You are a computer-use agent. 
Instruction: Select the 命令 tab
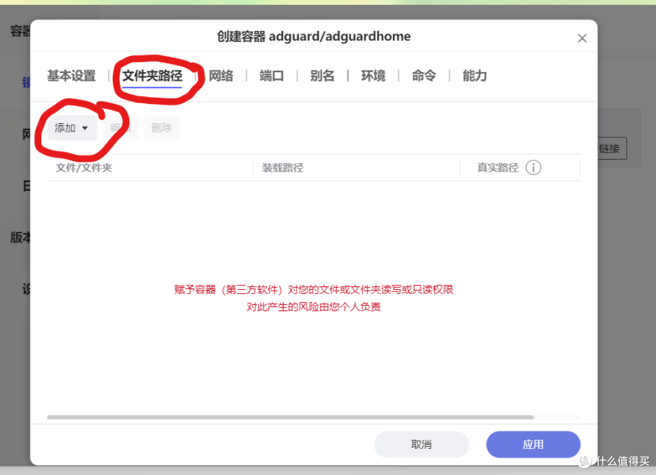pyautogui.click(x=424, y=76)
